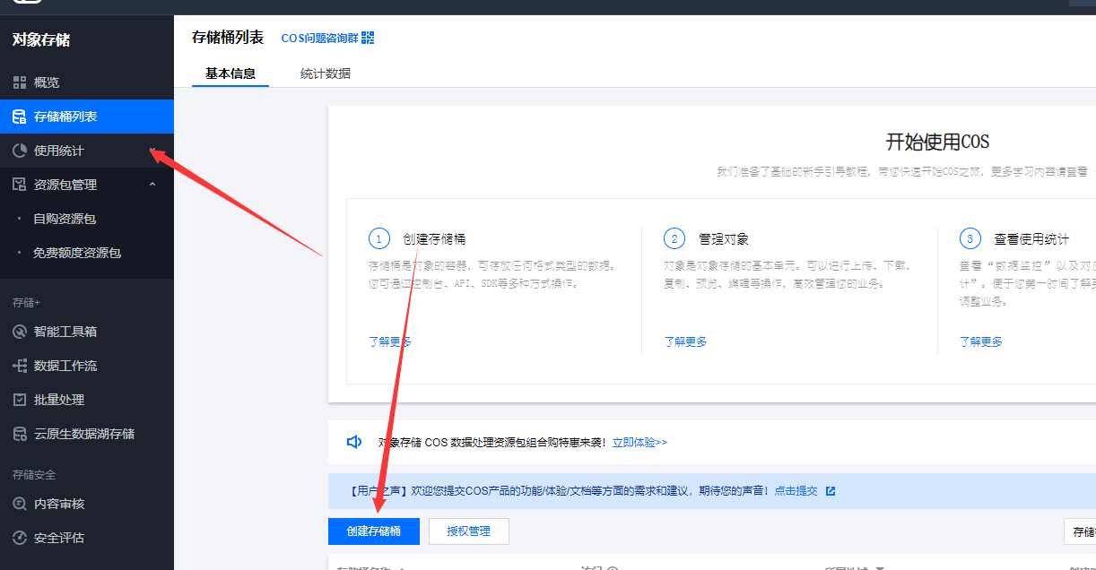Image resolution: width=1096 pixels, height=570 pixels.
Task: Switch to the 基本信息 tab
Action: pyautogui.click(x=231, y=73)
